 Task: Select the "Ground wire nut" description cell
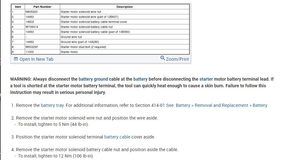[71, 37]
